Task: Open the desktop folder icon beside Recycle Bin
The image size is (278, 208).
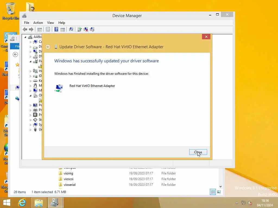Action: pos(30,7)
